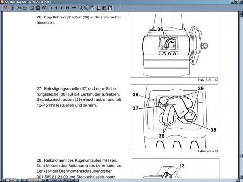The image size is (243, 182).
Task: Click the vertical scrollbar down arrow
Action: point(241,177)
